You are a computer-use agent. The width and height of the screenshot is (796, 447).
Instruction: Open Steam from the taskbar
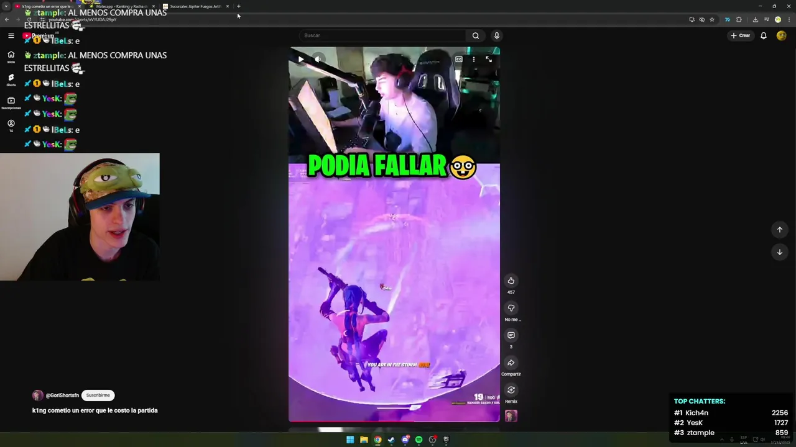(x=391, y=440)
